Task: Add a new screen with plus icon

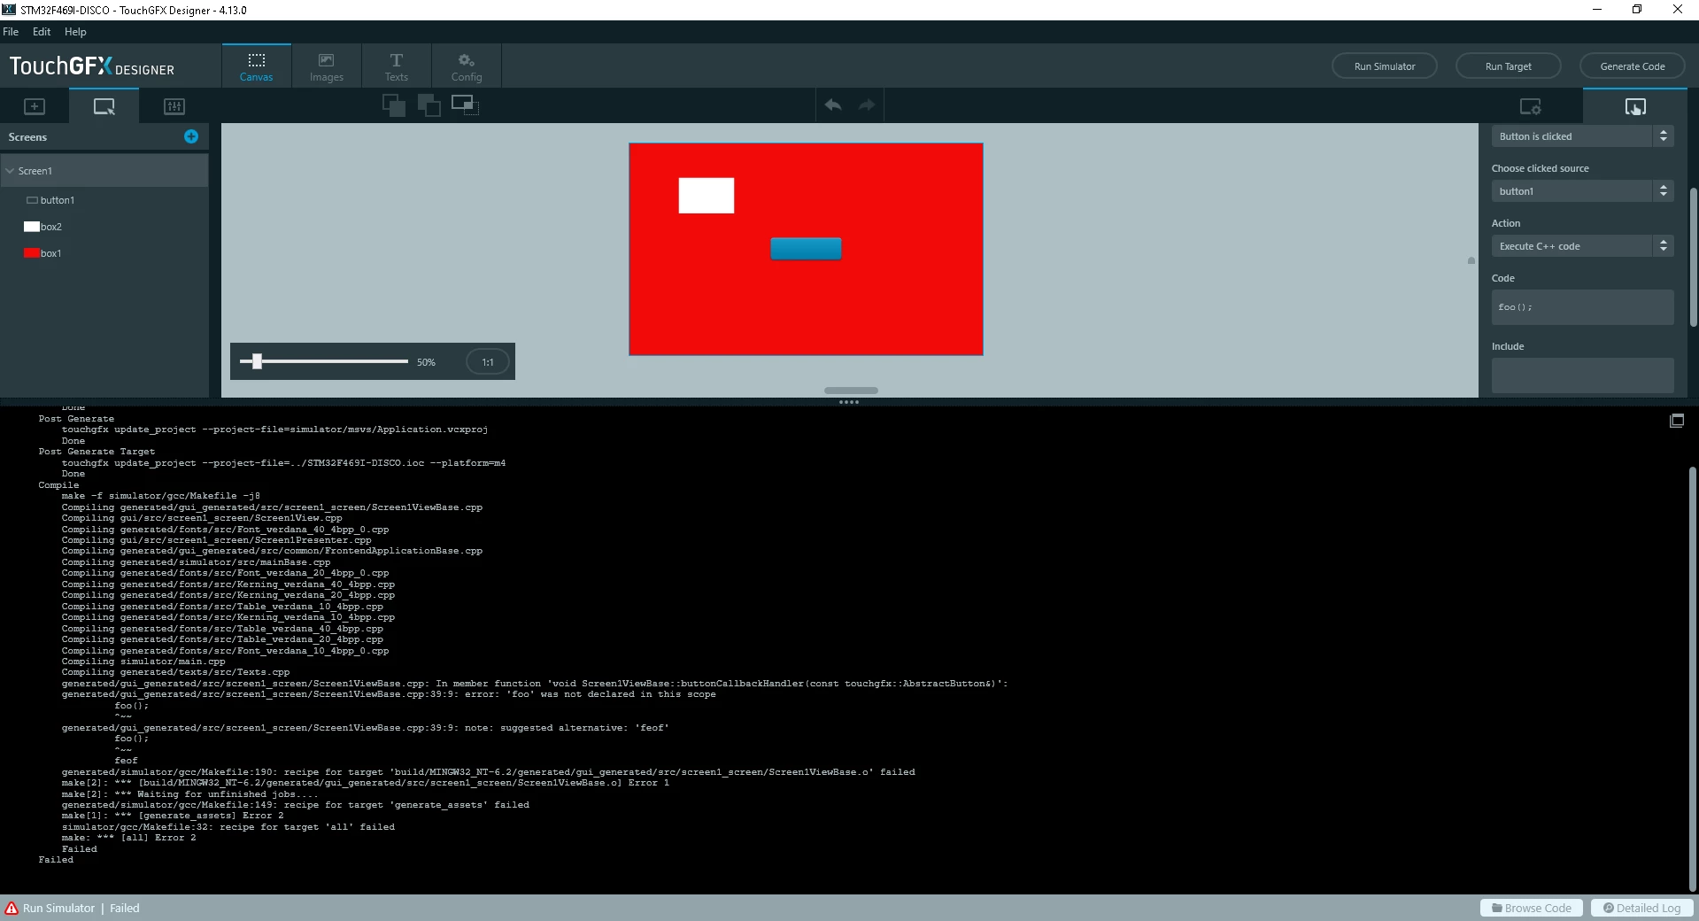Action: 191,136
